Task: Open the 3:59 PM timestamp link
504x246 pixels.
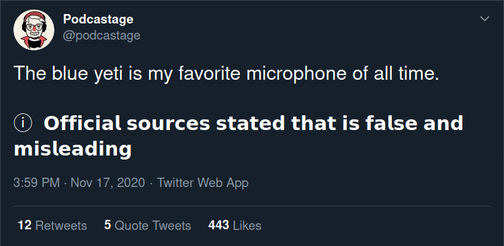Action: 37,183
